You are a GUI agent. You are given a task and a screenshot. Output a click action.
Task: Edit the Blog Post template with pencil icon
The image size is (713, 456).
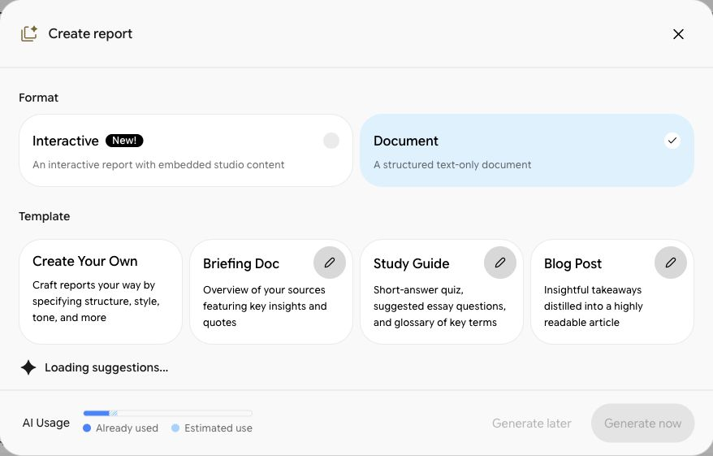click(671, 263)
